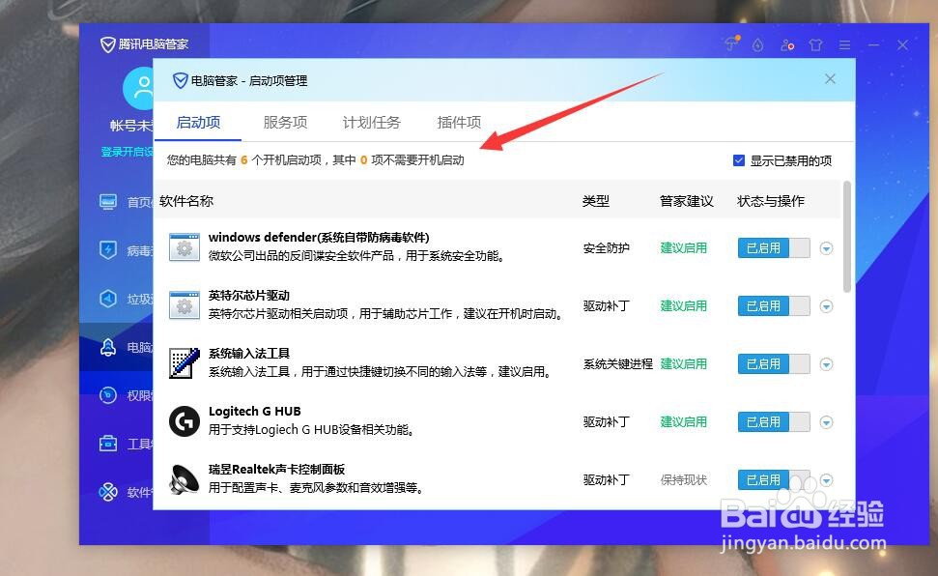Select windows defender row title
The width and height of the screenshot is (938, 576).
tap(319, 237)
